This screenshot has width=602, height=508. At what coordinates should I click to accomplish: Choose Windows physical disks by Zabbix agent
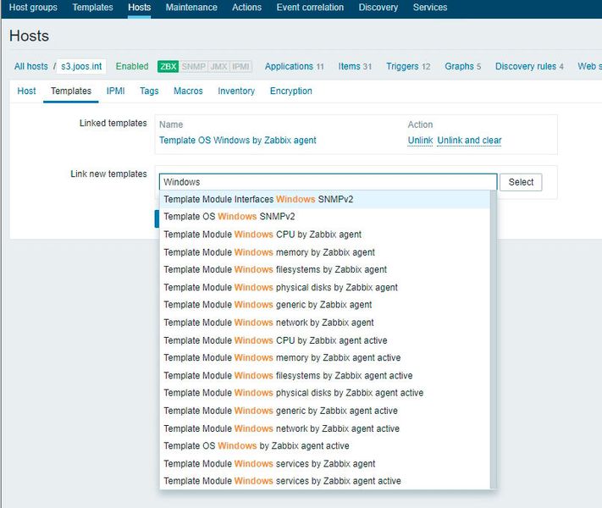pyautogui.click(x=325, y=287)
